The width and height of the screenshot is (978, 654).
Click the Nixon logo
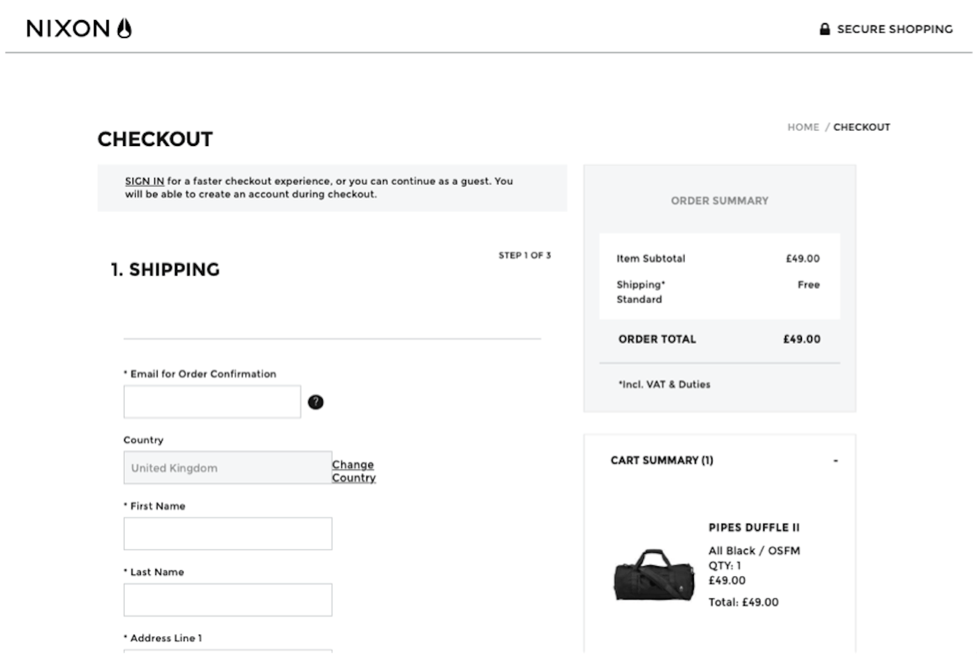pos(79,28)
